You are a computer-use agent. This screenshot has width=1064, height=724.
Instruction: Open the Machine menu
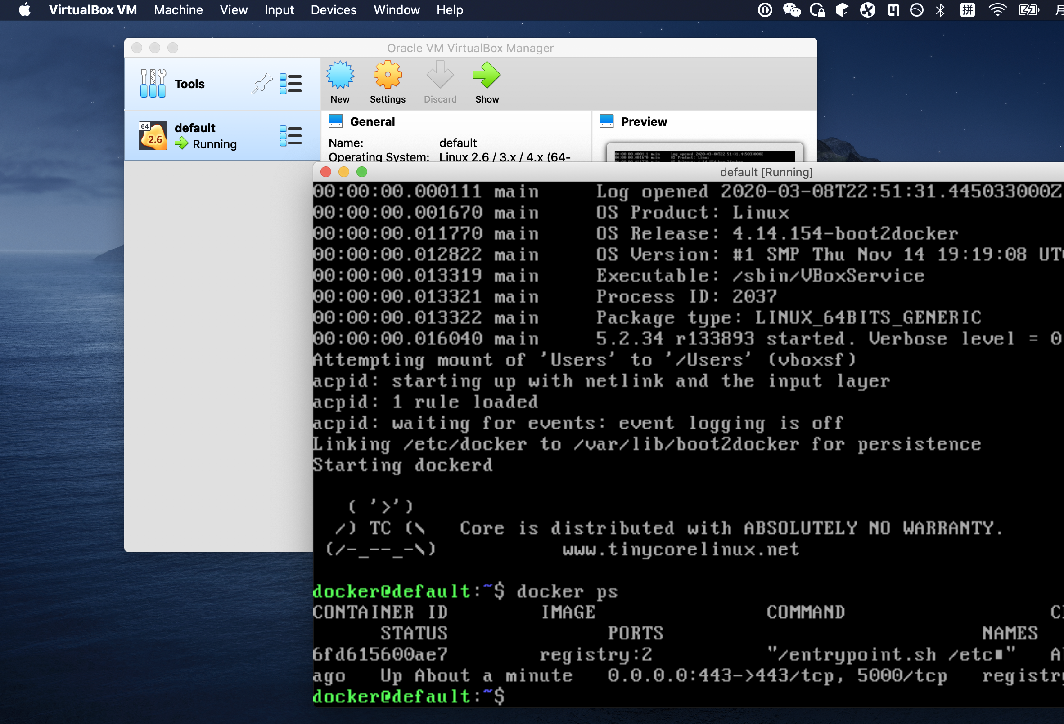(178, 10)
